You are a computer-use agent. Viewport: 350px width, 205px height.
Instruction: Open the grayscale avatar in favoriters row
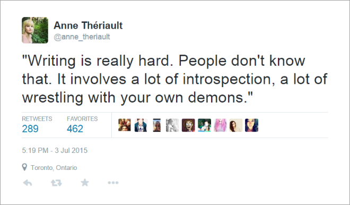click(172, 125)
